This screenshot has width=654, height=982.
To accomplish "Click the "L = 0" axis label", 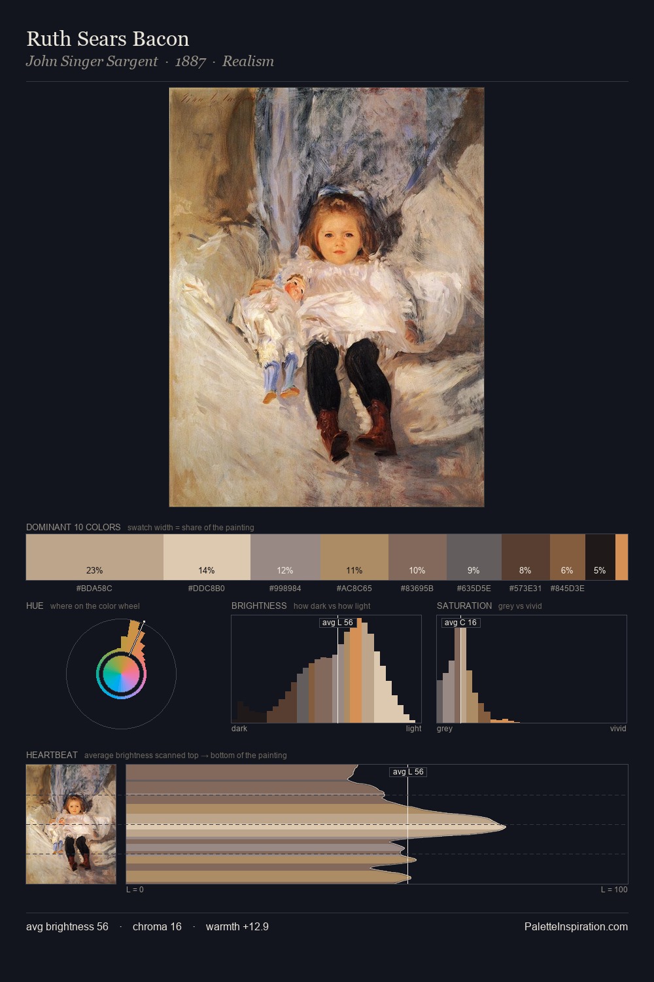I will pos(135,890).
